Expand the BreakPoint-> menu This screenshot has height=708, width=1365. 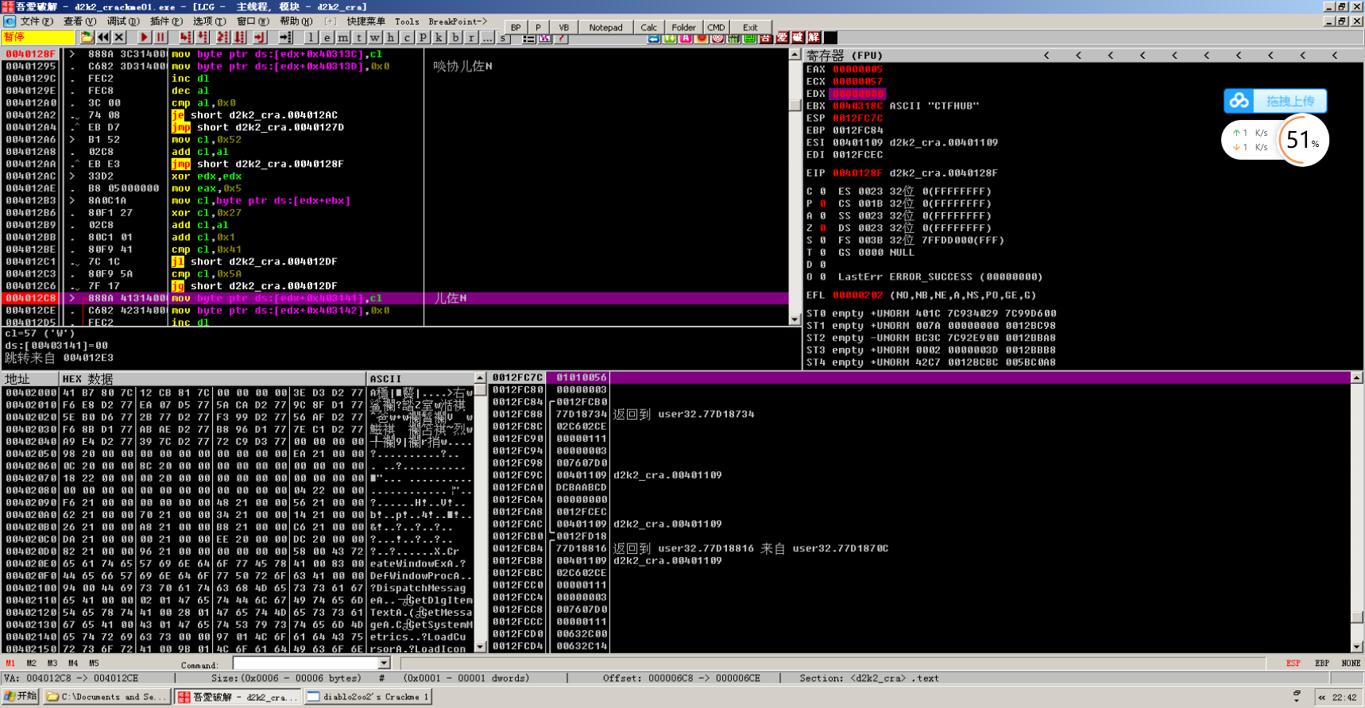tap(458, 21)
